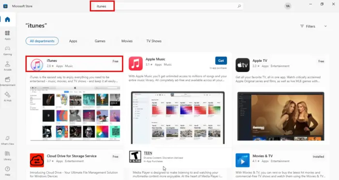Viewport: 339px width, 180px height.
Task: Click Movies & TV description text
Action: click(x=280, y=174)
